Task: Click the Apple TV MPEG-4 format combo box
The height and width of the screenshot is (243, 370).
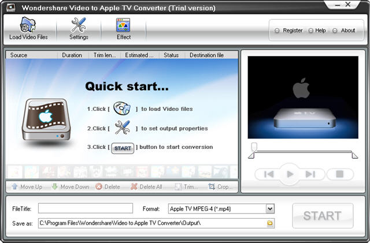Action: pyautogui.click(x=221, y=209)
